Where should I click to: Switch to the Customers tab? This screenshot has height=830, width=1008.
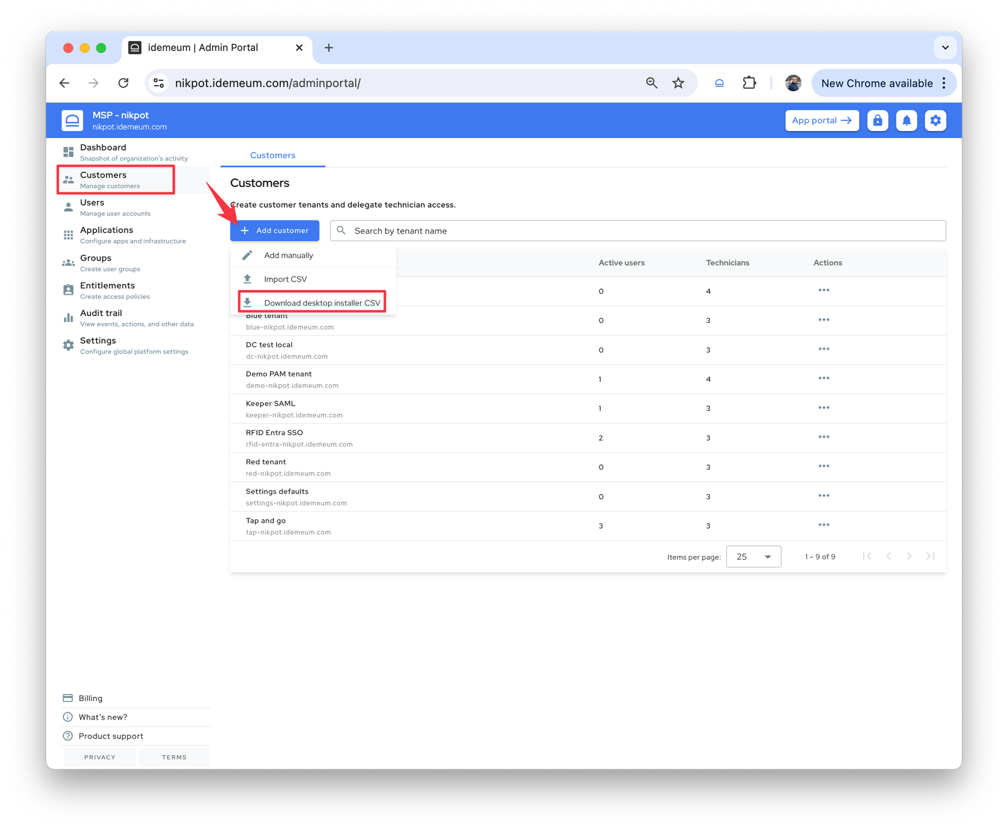pos(272,155)
